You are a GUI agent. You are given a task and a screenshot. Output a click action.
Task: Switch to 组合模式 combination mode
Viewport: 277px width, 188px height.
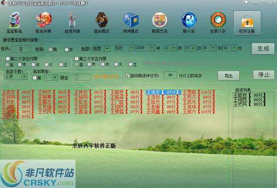click(101, 23)
